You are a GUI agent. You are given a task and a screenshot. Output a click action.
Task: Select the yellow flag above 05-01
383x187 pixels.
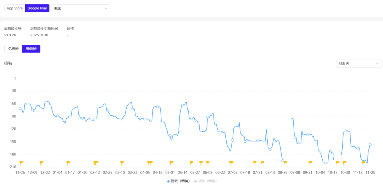point(171,163)
